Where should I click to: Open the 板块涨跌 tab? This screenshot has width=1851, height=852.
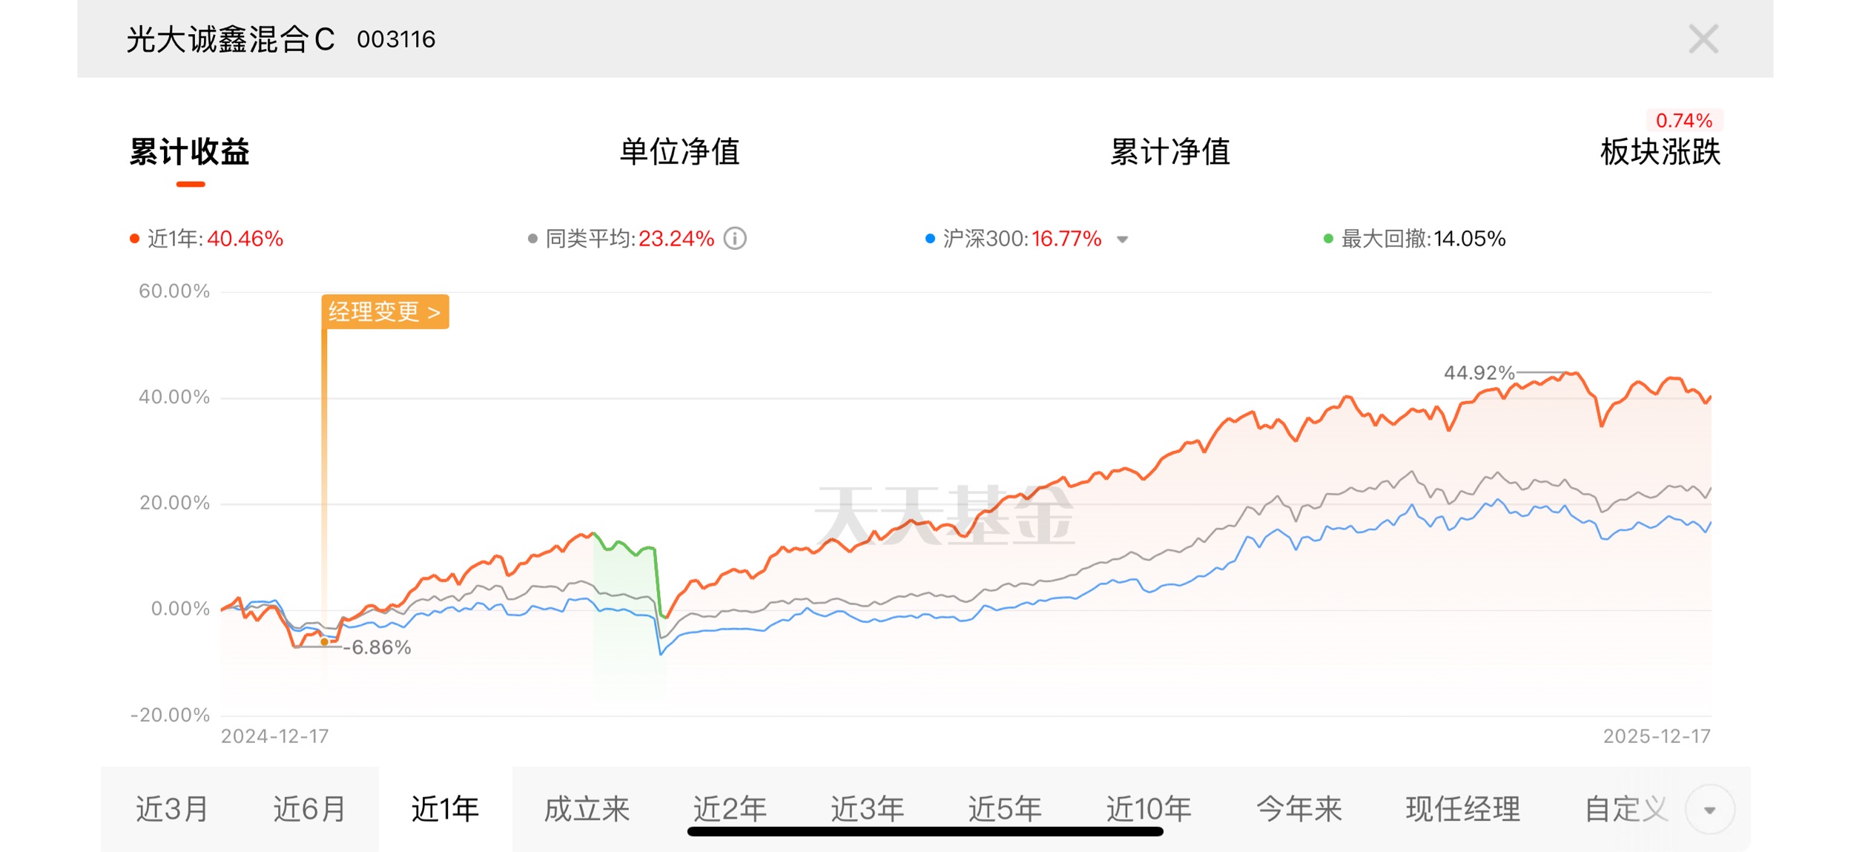[x=1660, y=152]
